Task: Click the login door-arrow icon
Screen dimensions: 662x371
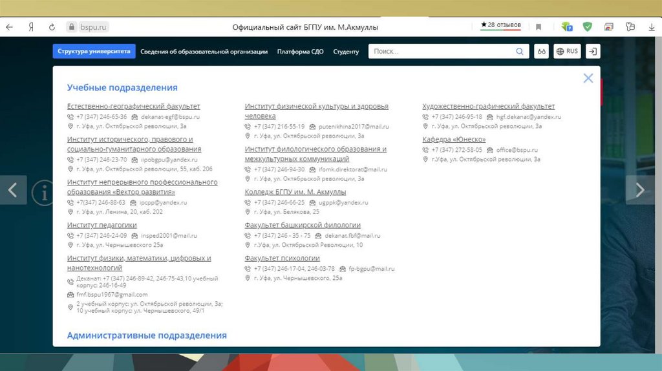Action: pos(593,52)
